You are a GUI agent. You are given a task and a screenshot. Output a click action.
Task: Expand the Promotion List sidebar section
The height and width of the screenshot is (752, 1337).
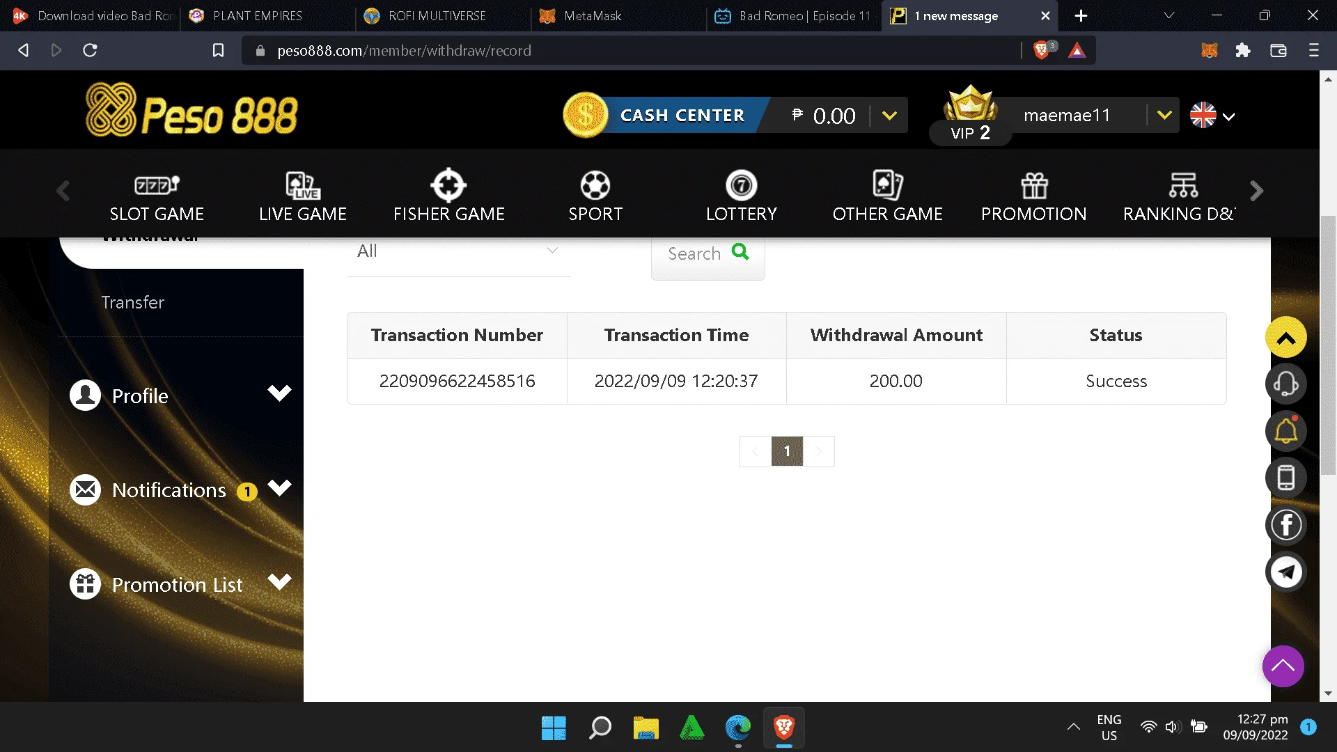point(279,582)
